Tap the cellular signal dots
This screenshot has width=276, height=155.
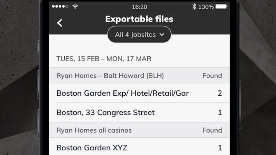[60, 6]
